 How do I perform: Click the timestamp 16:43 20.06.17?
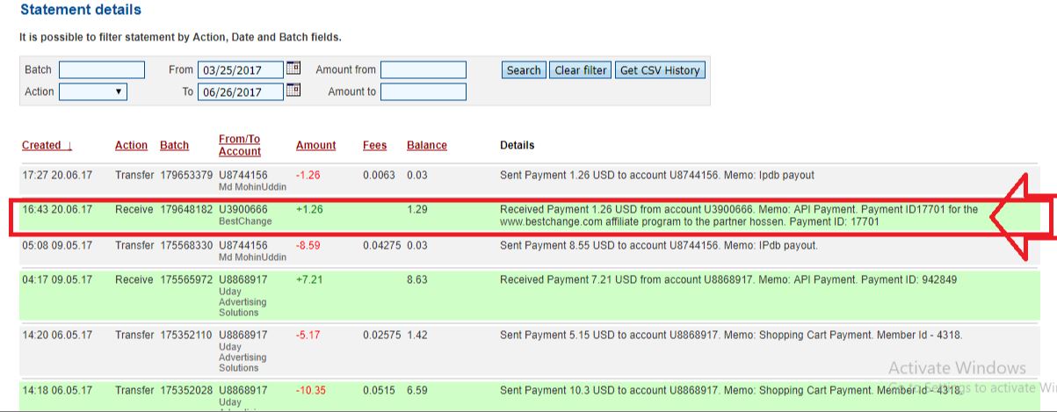tap(57, 209)
